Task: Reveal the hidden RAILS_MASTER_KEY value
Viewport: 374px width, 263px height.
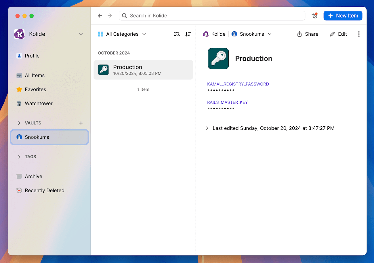Action: 221,108
